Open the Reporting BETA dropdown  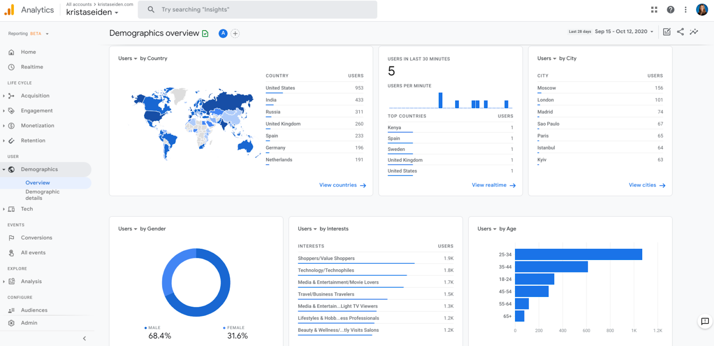[29, 34]
